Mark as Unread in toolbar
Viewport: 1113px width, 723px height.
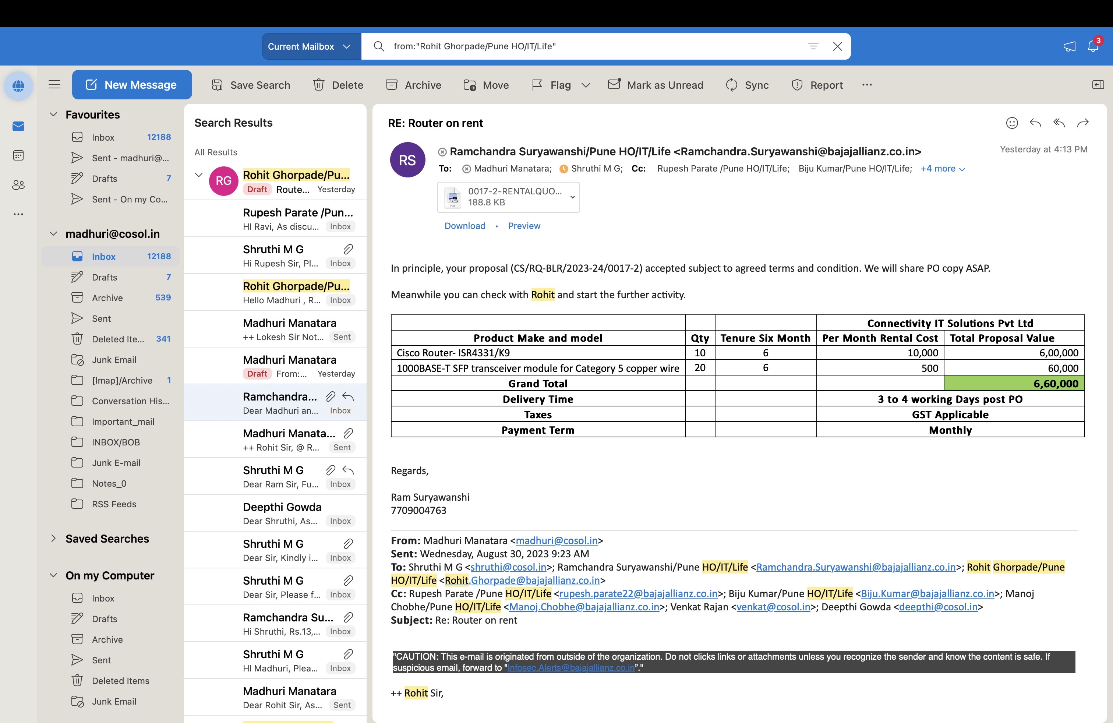(656, 85)
